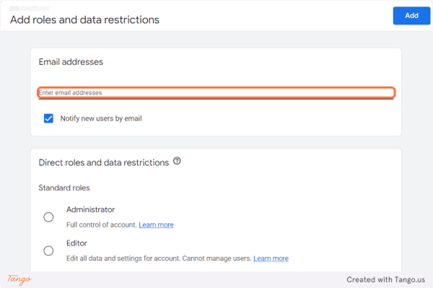Click the Email addresses section heading
The height and width of the screenshot is (288, 433).
coord(71,62)
